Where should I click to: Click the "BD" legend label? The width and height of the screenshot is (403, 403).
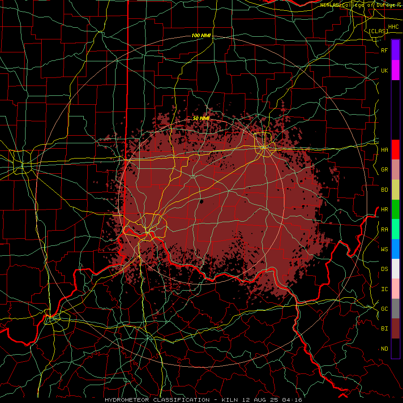[384, 190]
